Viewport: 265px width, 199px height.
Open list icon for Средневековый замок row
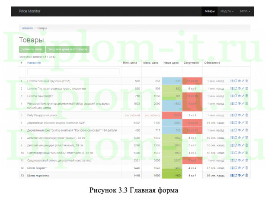pos(232,160)
